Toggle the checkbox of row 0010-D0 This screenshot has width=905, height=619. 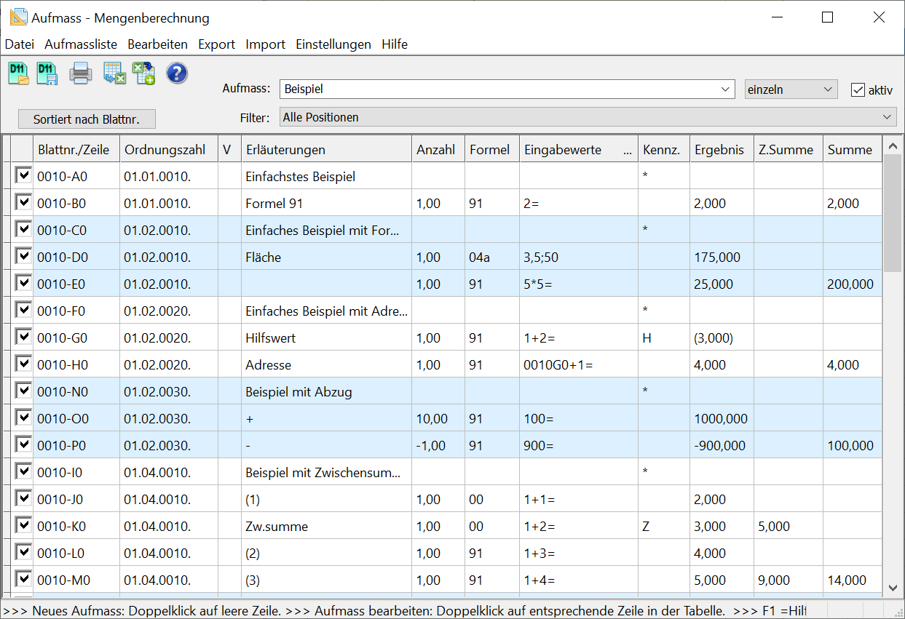23,256
